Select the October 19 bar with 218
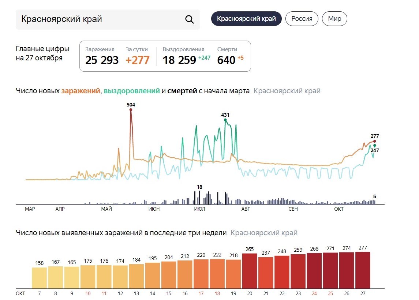The width and height of the screenshot is (419, 300). 233,274
